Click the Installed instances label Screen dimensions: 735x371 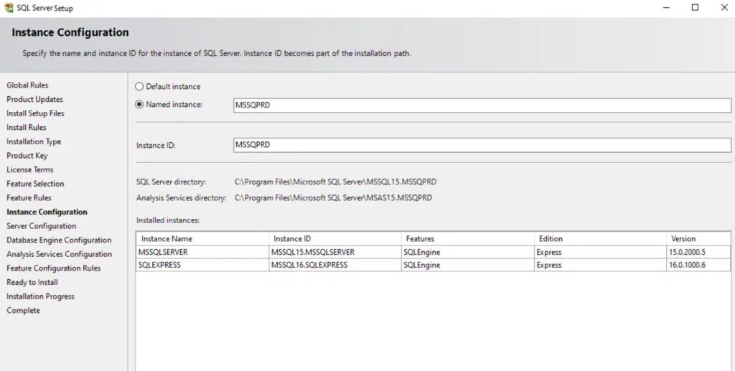point(168,220)
